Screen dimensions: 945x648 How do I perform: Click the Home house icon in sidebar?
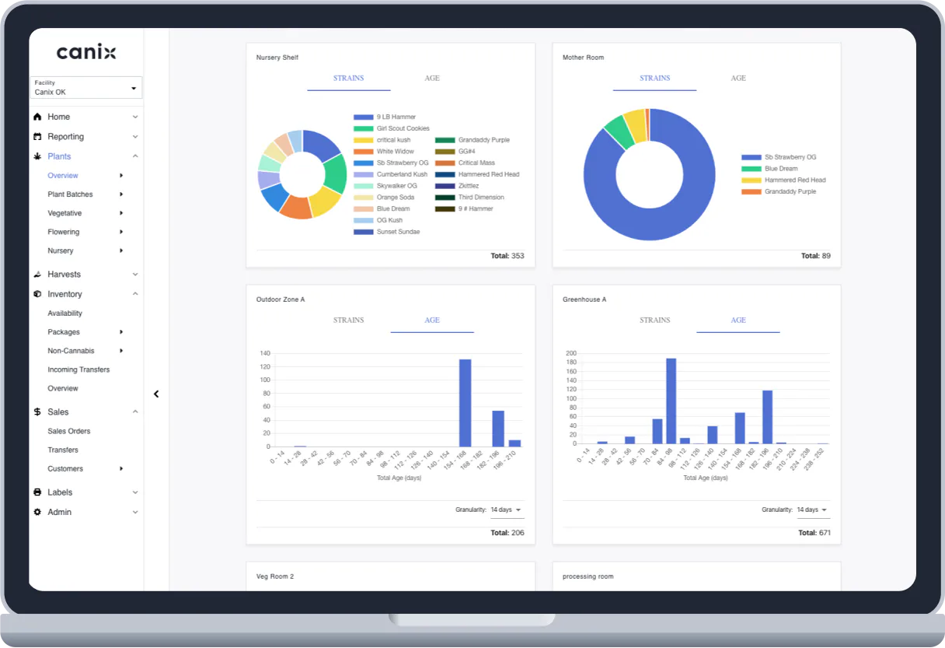click(37, 117)
